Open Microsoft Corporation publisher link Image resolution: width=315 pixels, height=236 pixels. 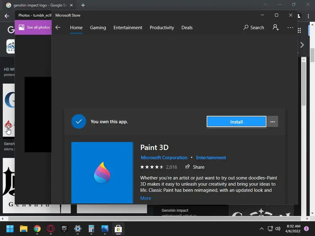164,158
